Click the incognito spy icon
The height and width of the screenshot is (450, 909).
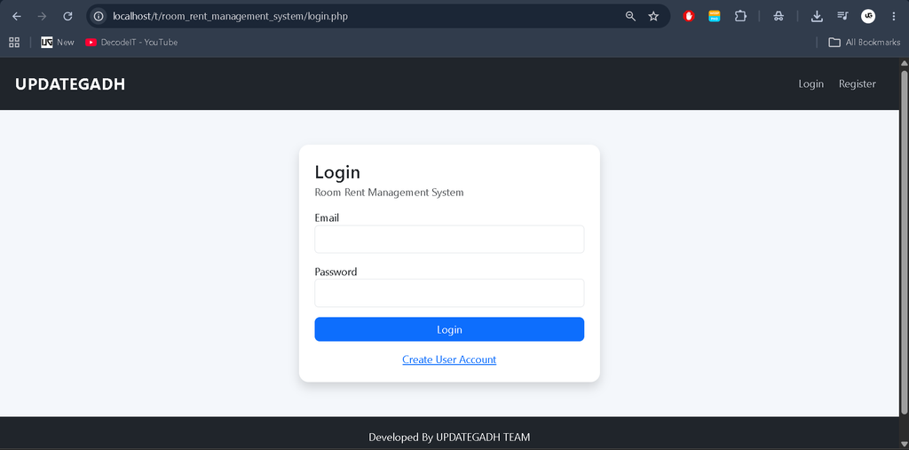pyautogui.click(x=779, y=16)
